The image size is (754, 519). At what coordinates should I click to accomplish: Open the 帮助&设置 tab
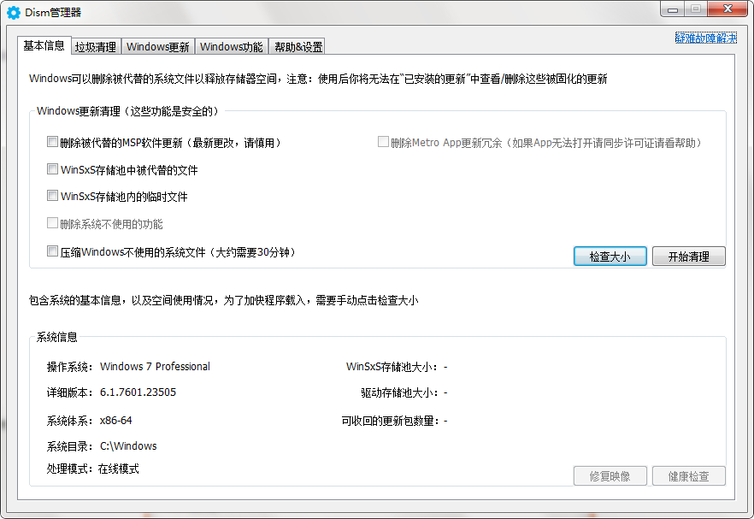click(296, 46)
